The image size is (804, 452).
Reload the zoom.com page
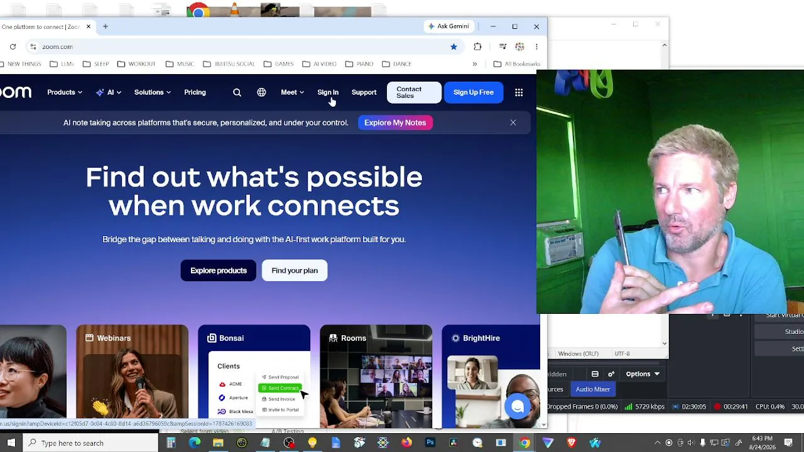[x=13, y=46]
